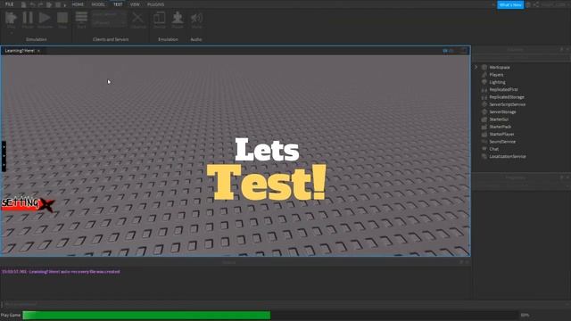
Task: Open the Player emulation tool
Action: point(178,20)
